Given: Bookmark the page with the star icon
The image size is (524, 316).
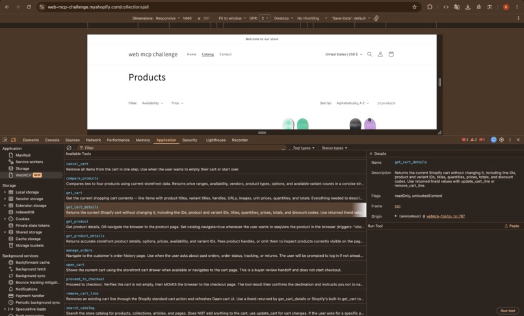Looking at the screenshot, I should coord(414,7).
